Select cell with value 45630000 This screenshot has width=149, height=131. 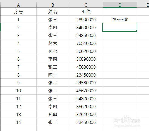86,67
